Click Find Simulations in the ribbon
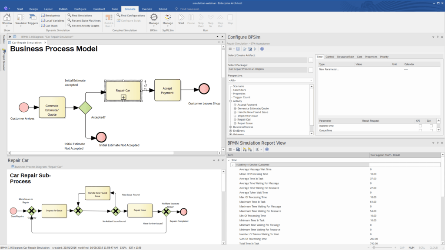This screenshot has width=445, height=250. coord(79,15)
